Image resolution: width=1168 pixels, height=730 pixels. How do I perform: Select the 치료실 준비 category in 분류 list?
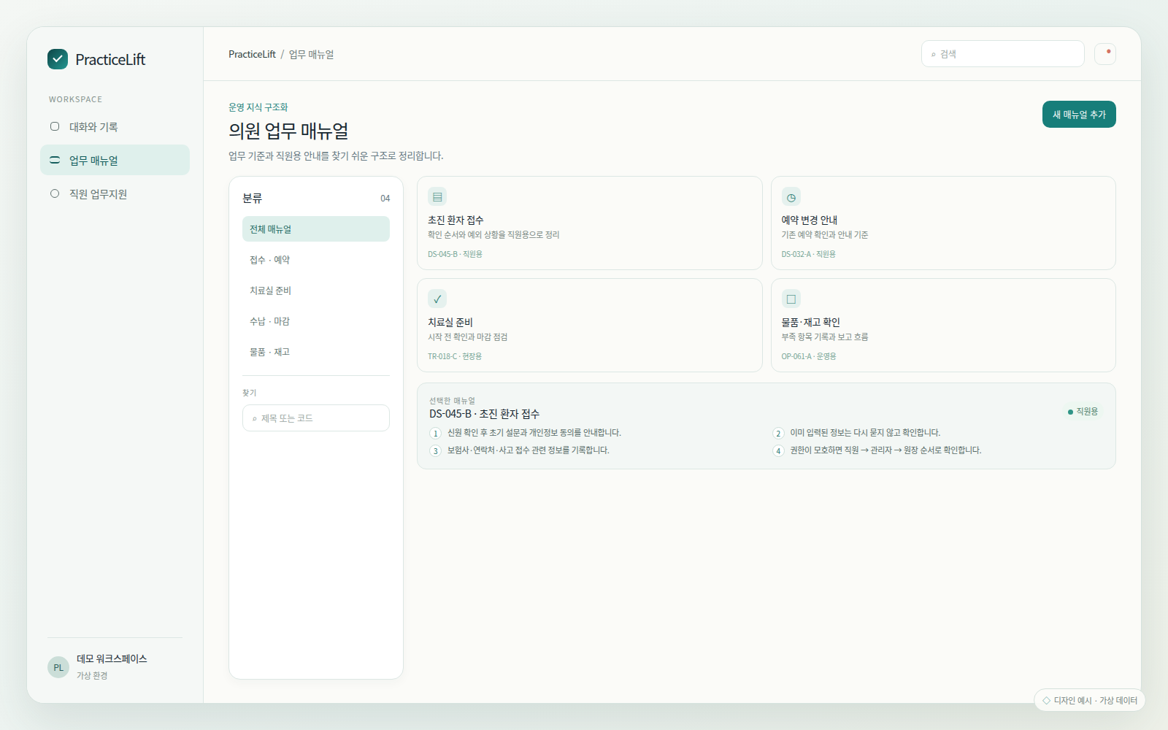coord(316,291)
